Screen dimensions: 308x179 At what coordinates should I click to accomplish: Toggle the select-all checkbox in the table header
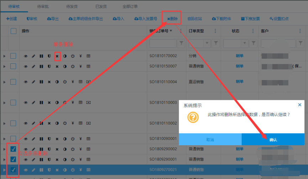pos(13,31)
